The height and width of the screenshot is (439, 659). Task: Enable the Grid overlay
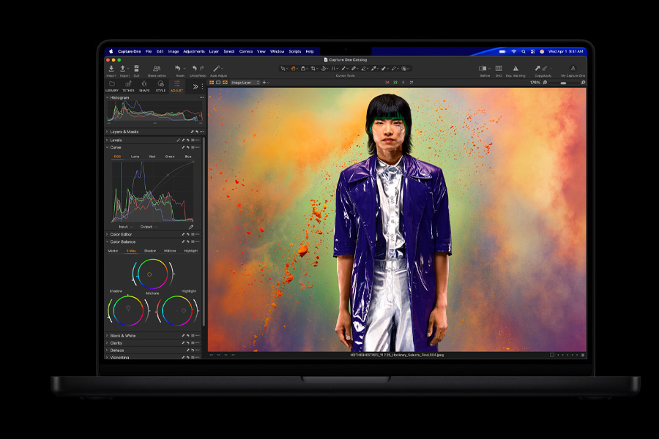point(500,68)
